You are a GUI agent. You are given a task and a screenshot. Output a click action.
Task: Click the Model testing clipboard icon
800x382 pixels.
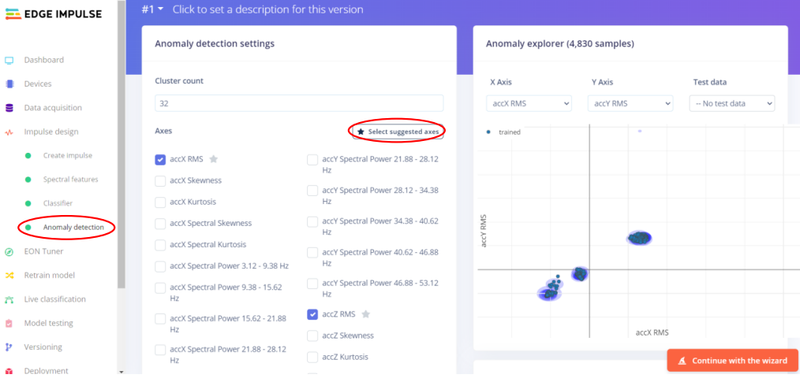[x=9, y=323]
